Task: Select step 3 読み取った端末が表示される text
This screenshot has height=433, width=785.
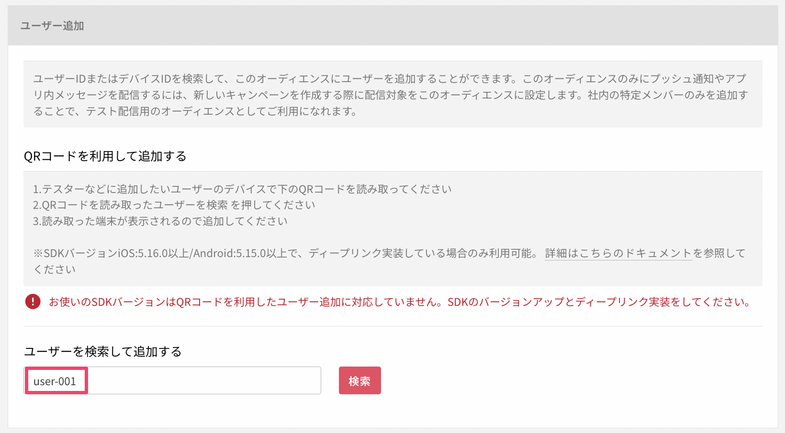Action: (x=160, y=221)
